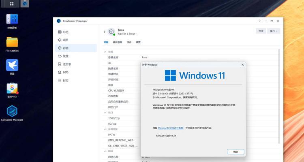Select the ID row label

tap(110, 63)
